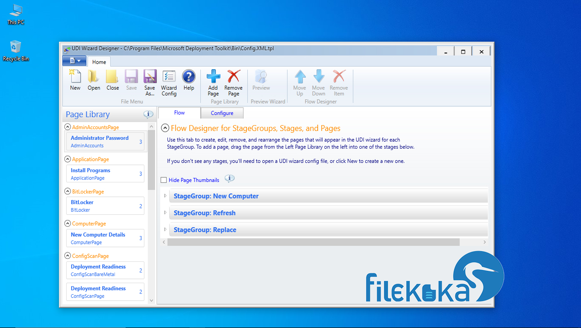
Task: Collapse the BitLockerPage group
Action: point(67,192)
